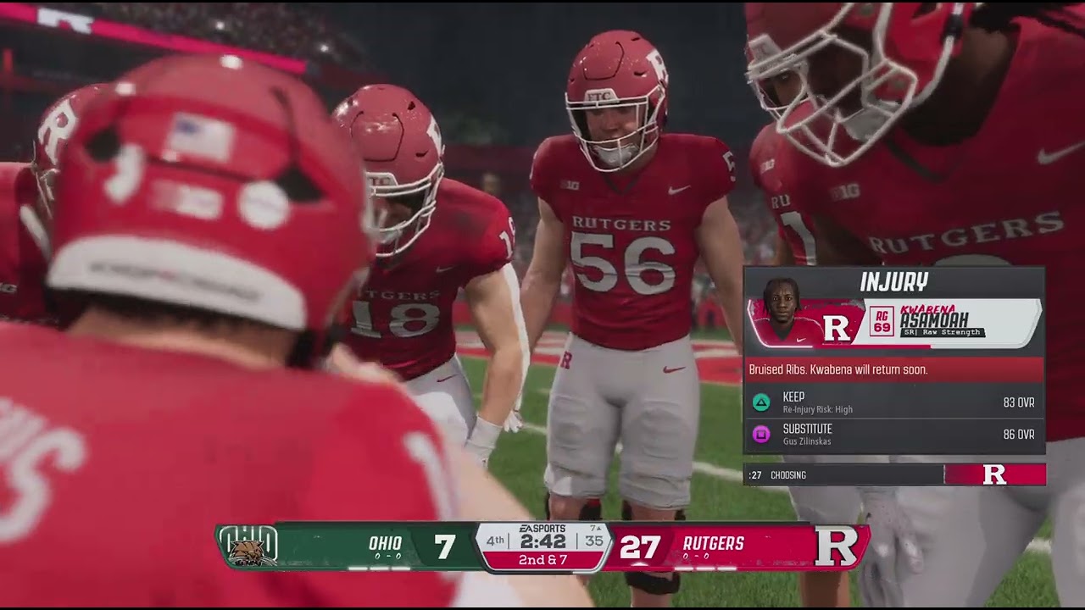Click the RUTGERS team name on scoreboard
This screenshot has height=610, width=1085.
(x=714, y=543)
